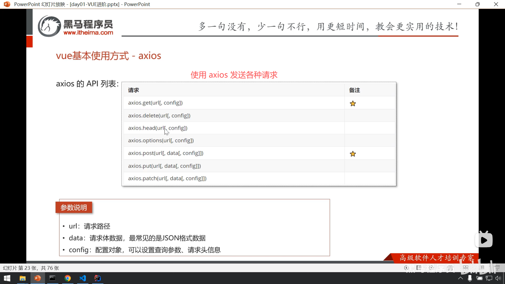Click the Bilibili play overlay icon

pos(484,240)
